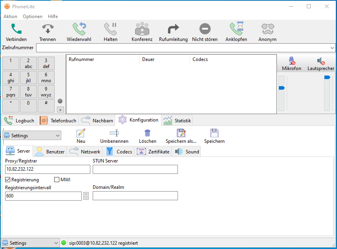The width and height of the screenshot is (337, 249).
Task: Open the Aktion menu
Action: (x=10, y=17)
